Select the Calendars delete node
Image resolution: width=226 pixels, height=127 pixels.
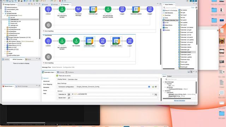[116, 41]
